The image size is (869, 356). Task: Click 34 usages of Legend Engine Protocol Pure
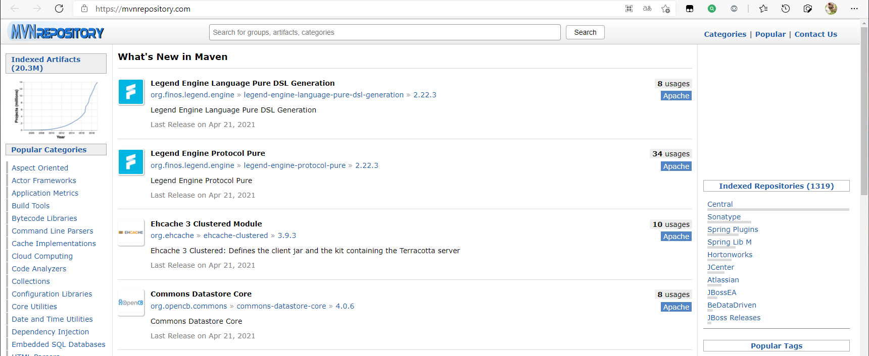coord(670,154)
